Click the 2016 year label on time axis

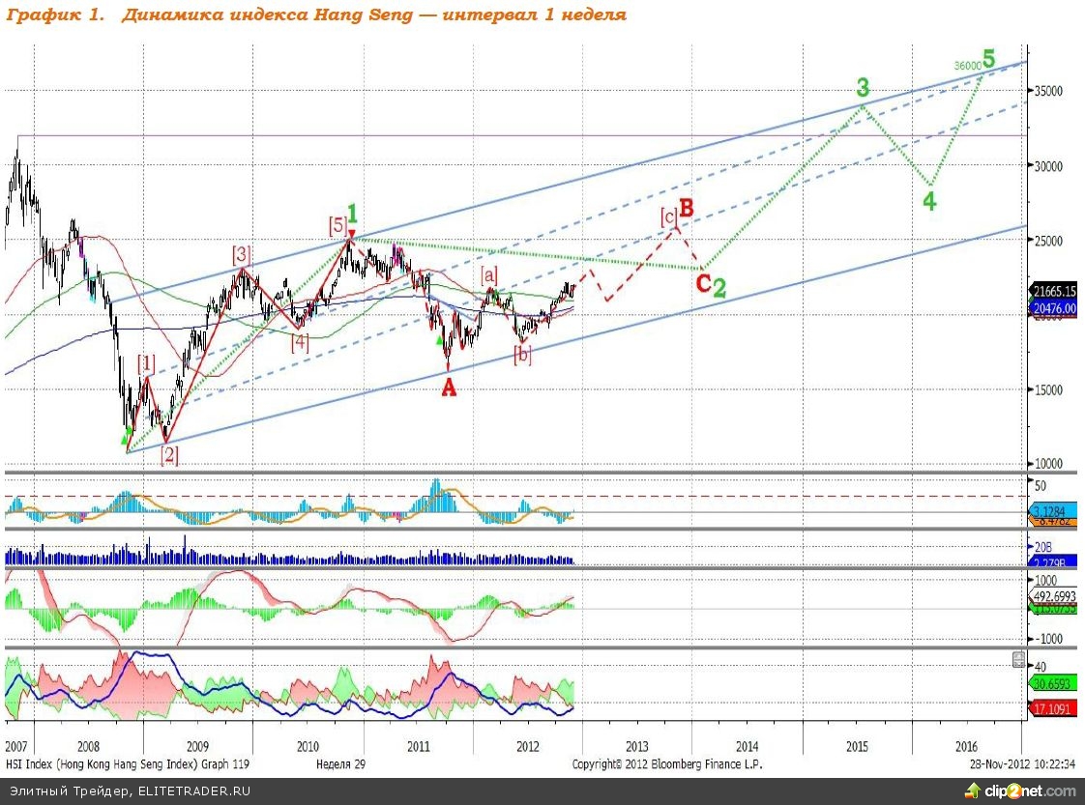point(965,746)
